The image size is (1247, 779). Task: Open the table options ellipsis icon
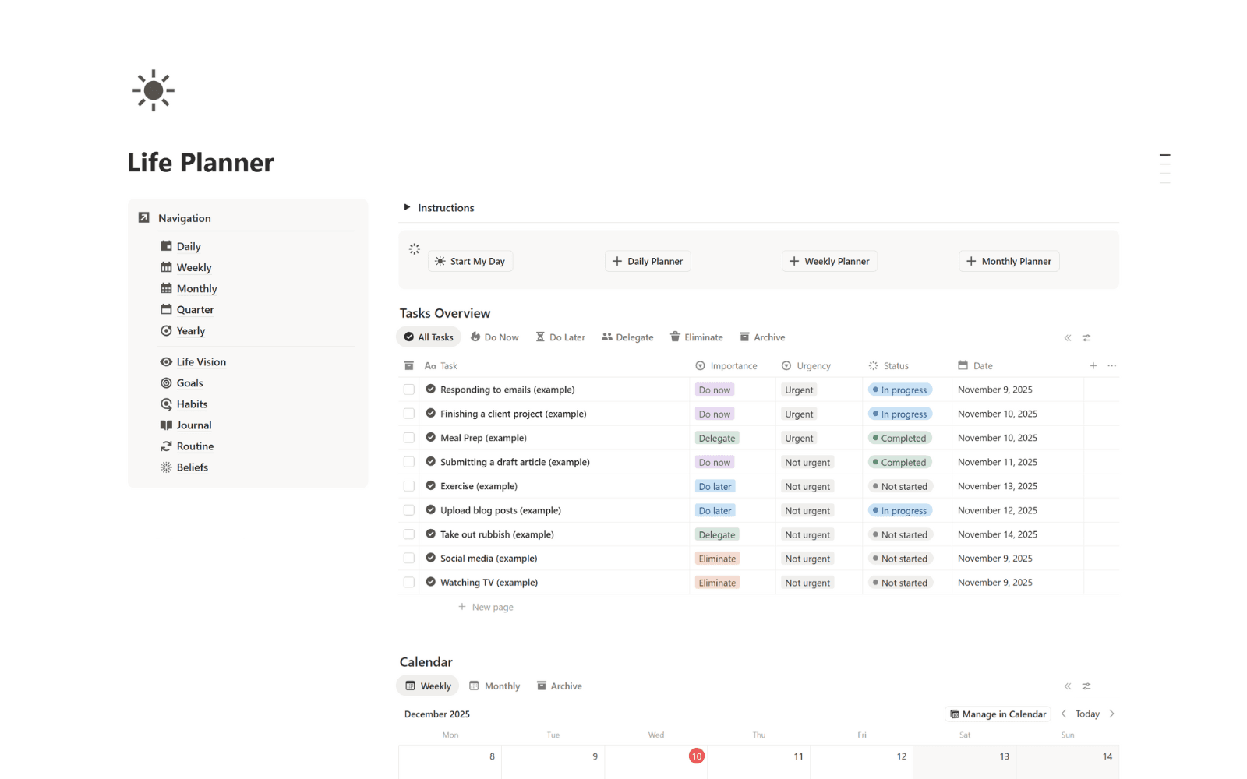coord(1112,365)
